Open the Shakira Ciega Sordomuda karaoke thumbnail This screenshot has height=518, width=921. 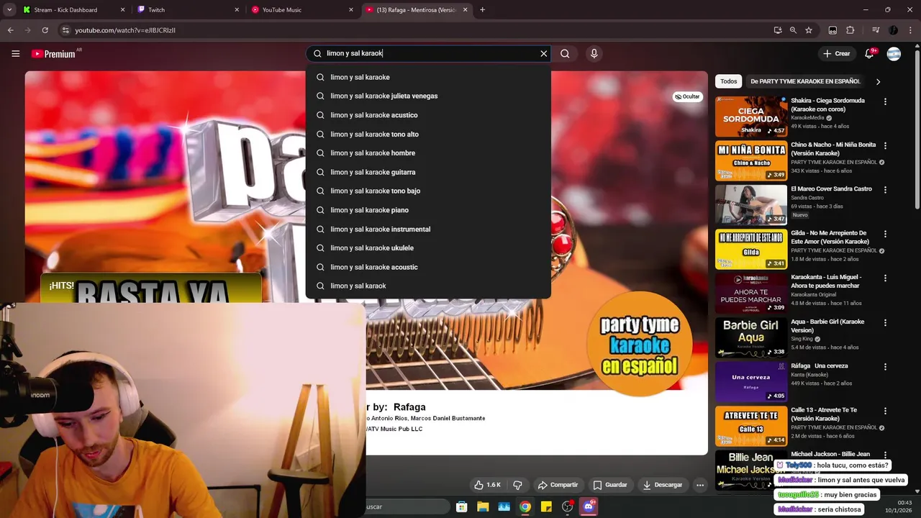750,117
